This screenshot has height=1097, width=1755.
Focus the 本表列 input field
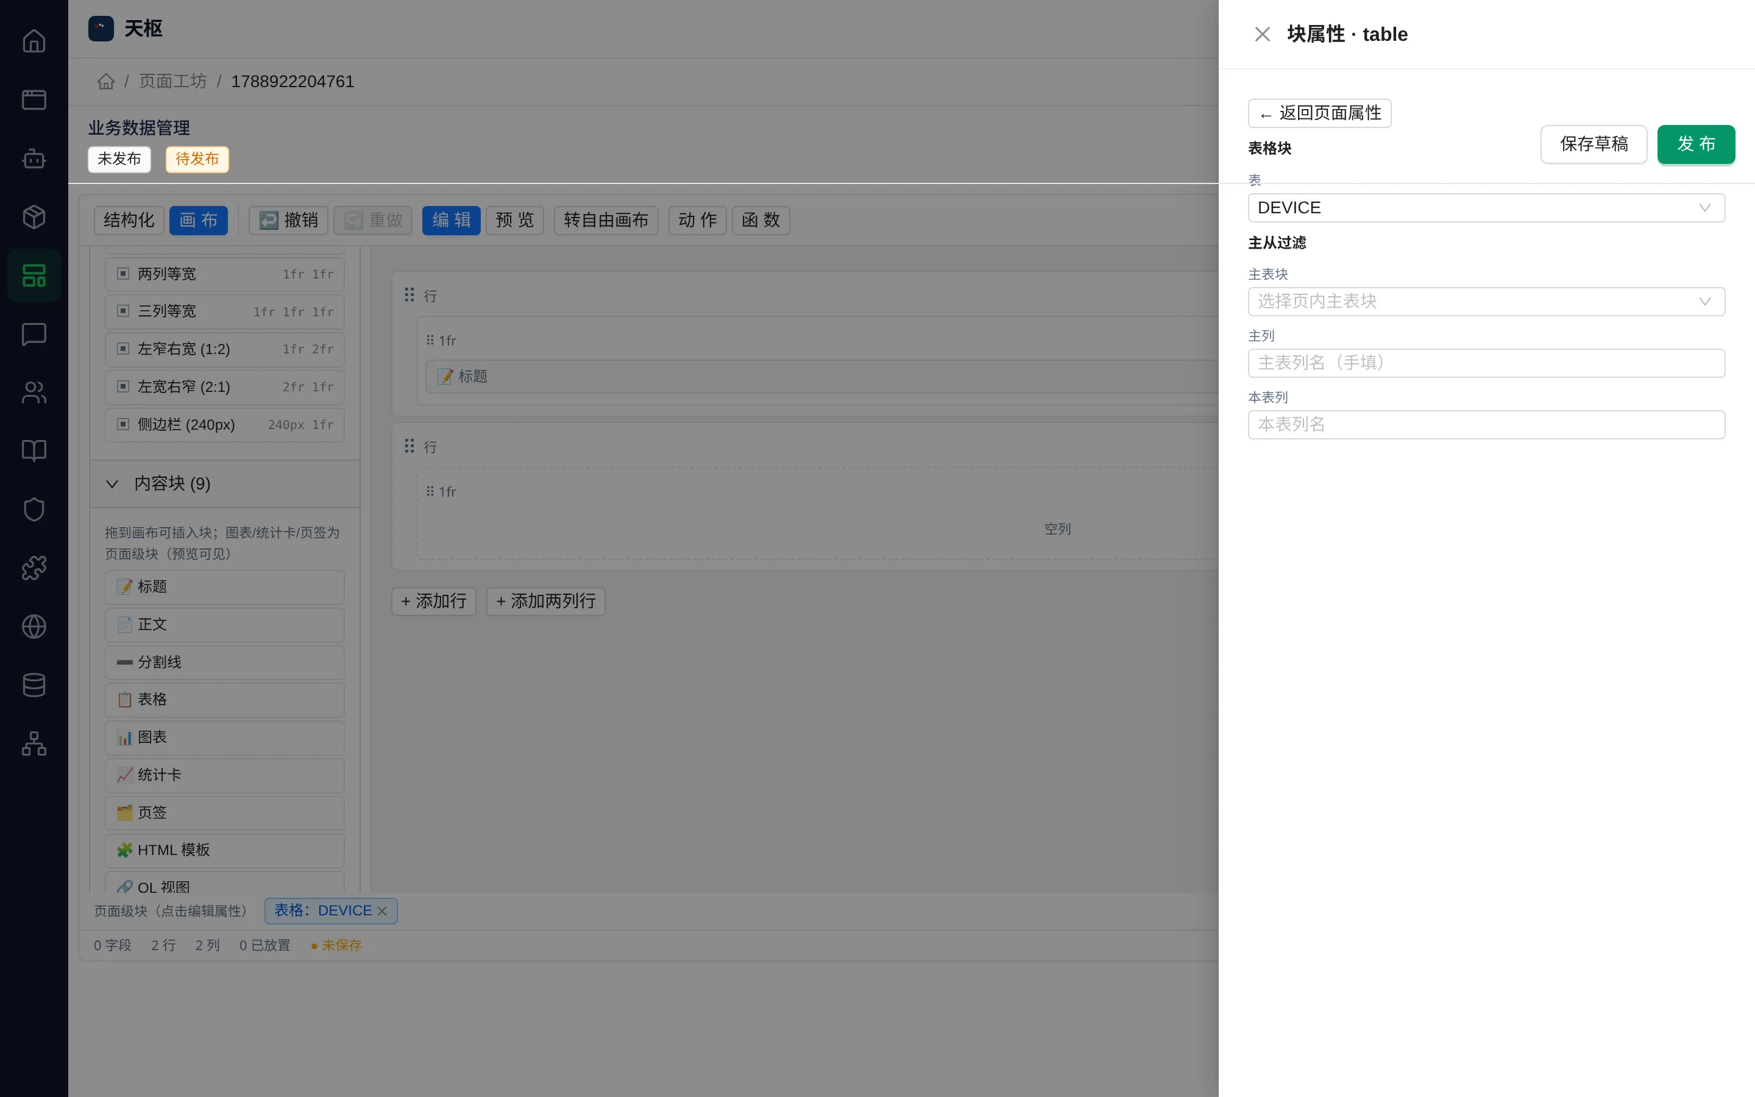1486,424
